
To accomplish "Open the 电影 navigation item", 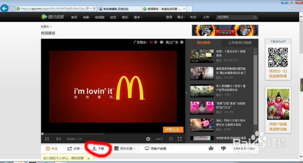I will [86, 17].
